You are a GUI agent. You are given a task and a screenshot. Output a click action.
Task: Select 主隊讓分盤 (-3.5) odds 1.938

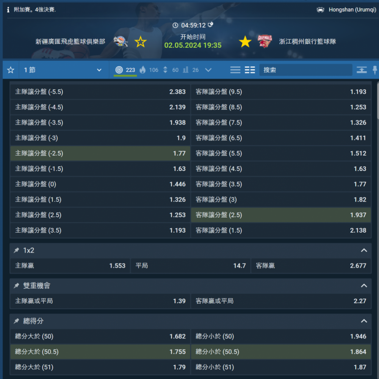tap(100, 122)
